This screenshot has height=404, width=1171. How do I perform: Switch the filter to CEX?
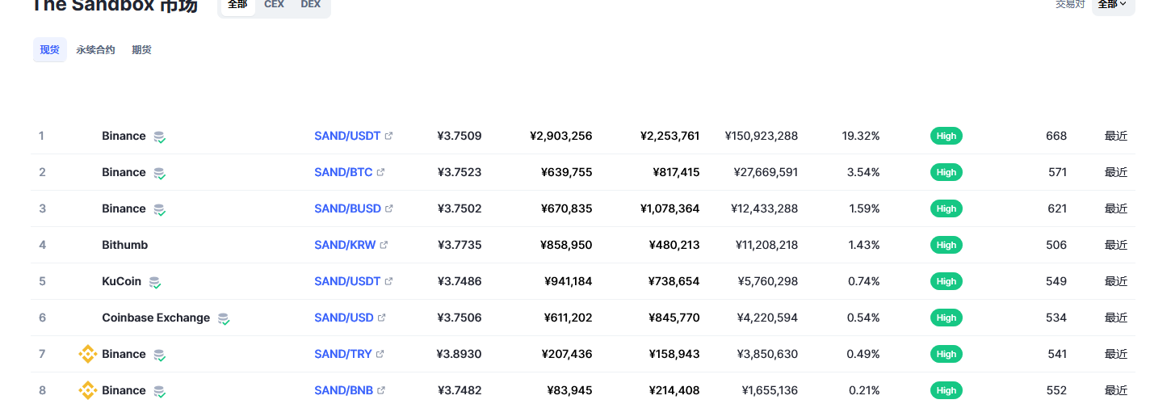[x=274, y=5]
